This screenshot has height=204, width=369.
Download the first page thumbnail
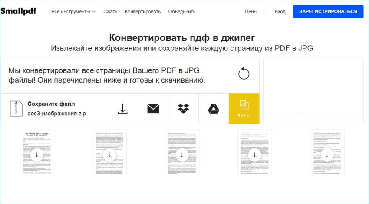click(x=37, y=155)
